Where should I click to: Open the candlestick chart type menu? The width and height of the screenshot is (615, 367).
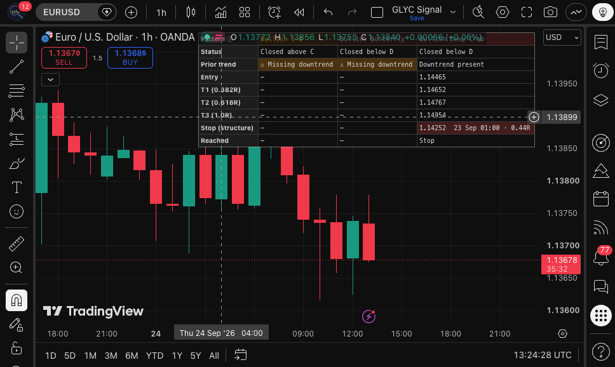pyautogui.click(x=191, y=13)
